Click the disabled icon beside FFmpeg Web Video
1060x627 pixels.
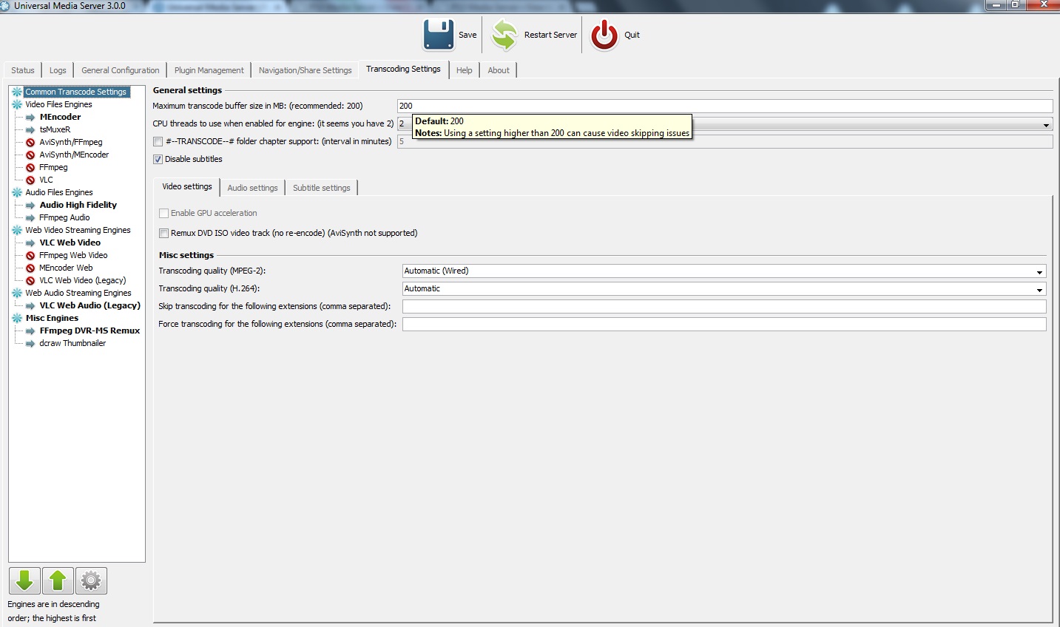(x=30, y=256)
